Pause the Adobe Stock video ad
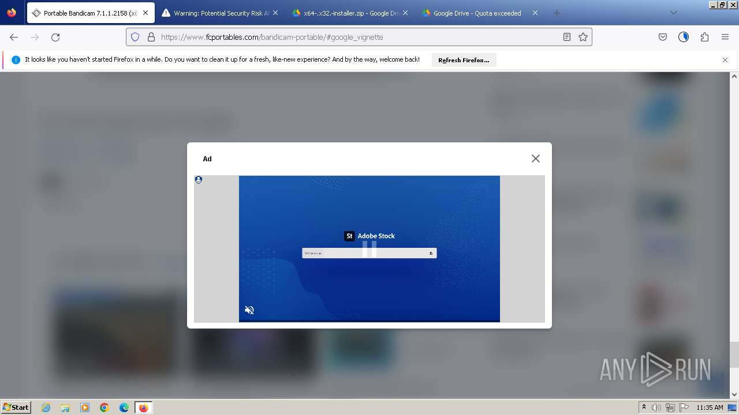 click(369, 249)
